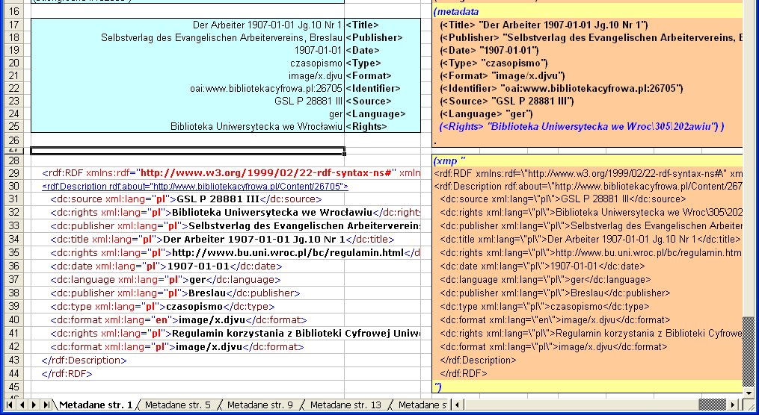Select the <Language> label cell
Viewport: 759px width, 415px height.
click(x=382, y=114)
